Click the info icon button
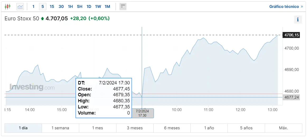Screen dimensions: 307x138 298,20
